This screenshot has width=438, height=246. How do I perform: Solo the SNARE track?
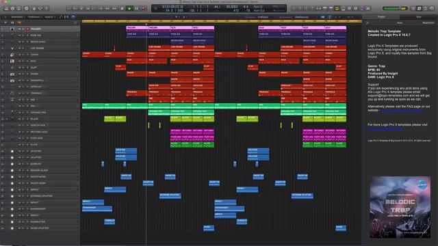[x=23, y=74]
